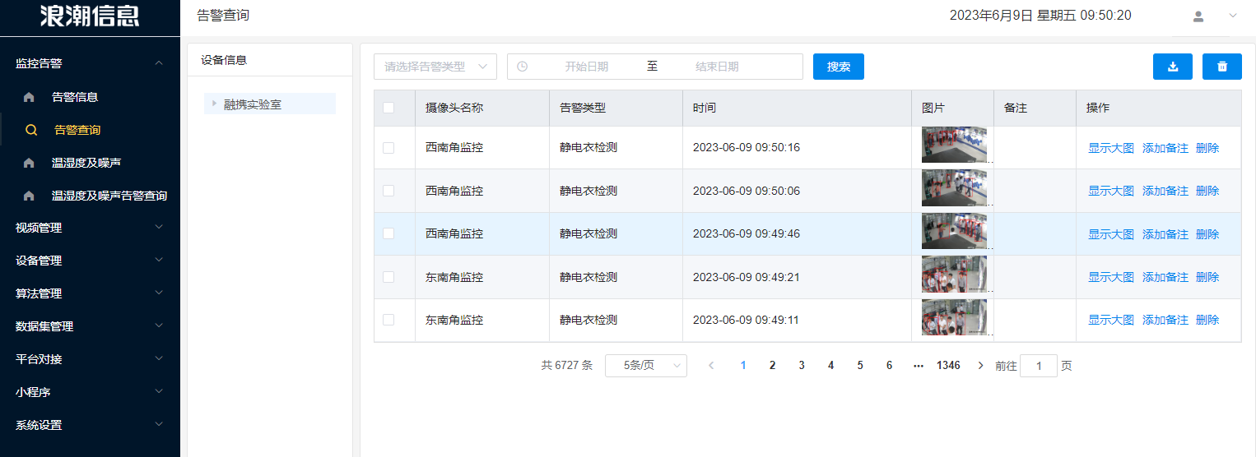Screen dimensions: 1256x457
Task: Expand the 视频管理 sidebar menu
Action: 89,228
